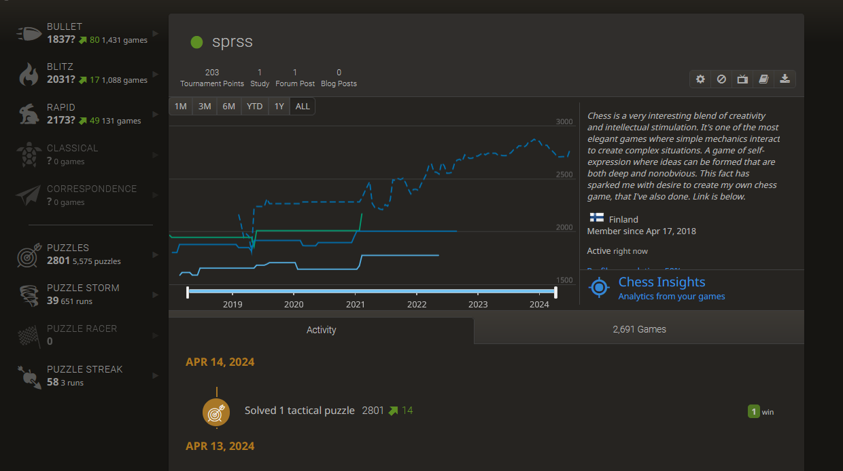Click the Puzzle Storm tornado icon
This screenshot has height=471, width=843.
pos(29,295)
